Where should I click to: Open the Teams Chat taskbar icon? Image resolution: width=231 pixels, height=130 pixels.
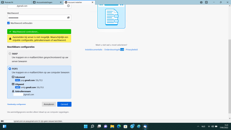(x=105, y=127)
